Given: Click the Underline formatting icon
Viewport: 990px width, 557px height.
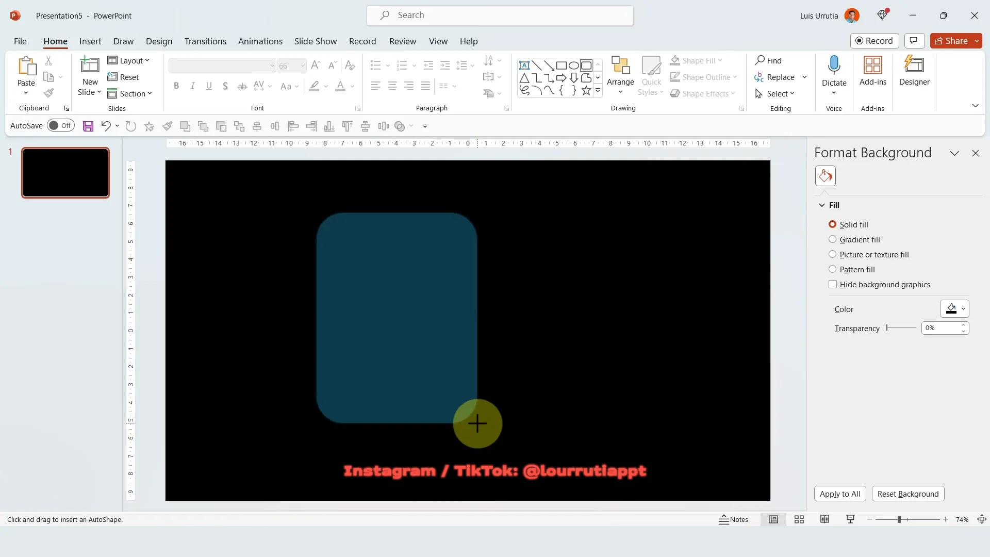Looking at the screenshot, I should click(209, 86).
